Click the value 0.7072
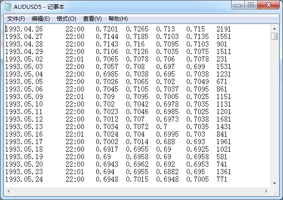 coord(137,127)
